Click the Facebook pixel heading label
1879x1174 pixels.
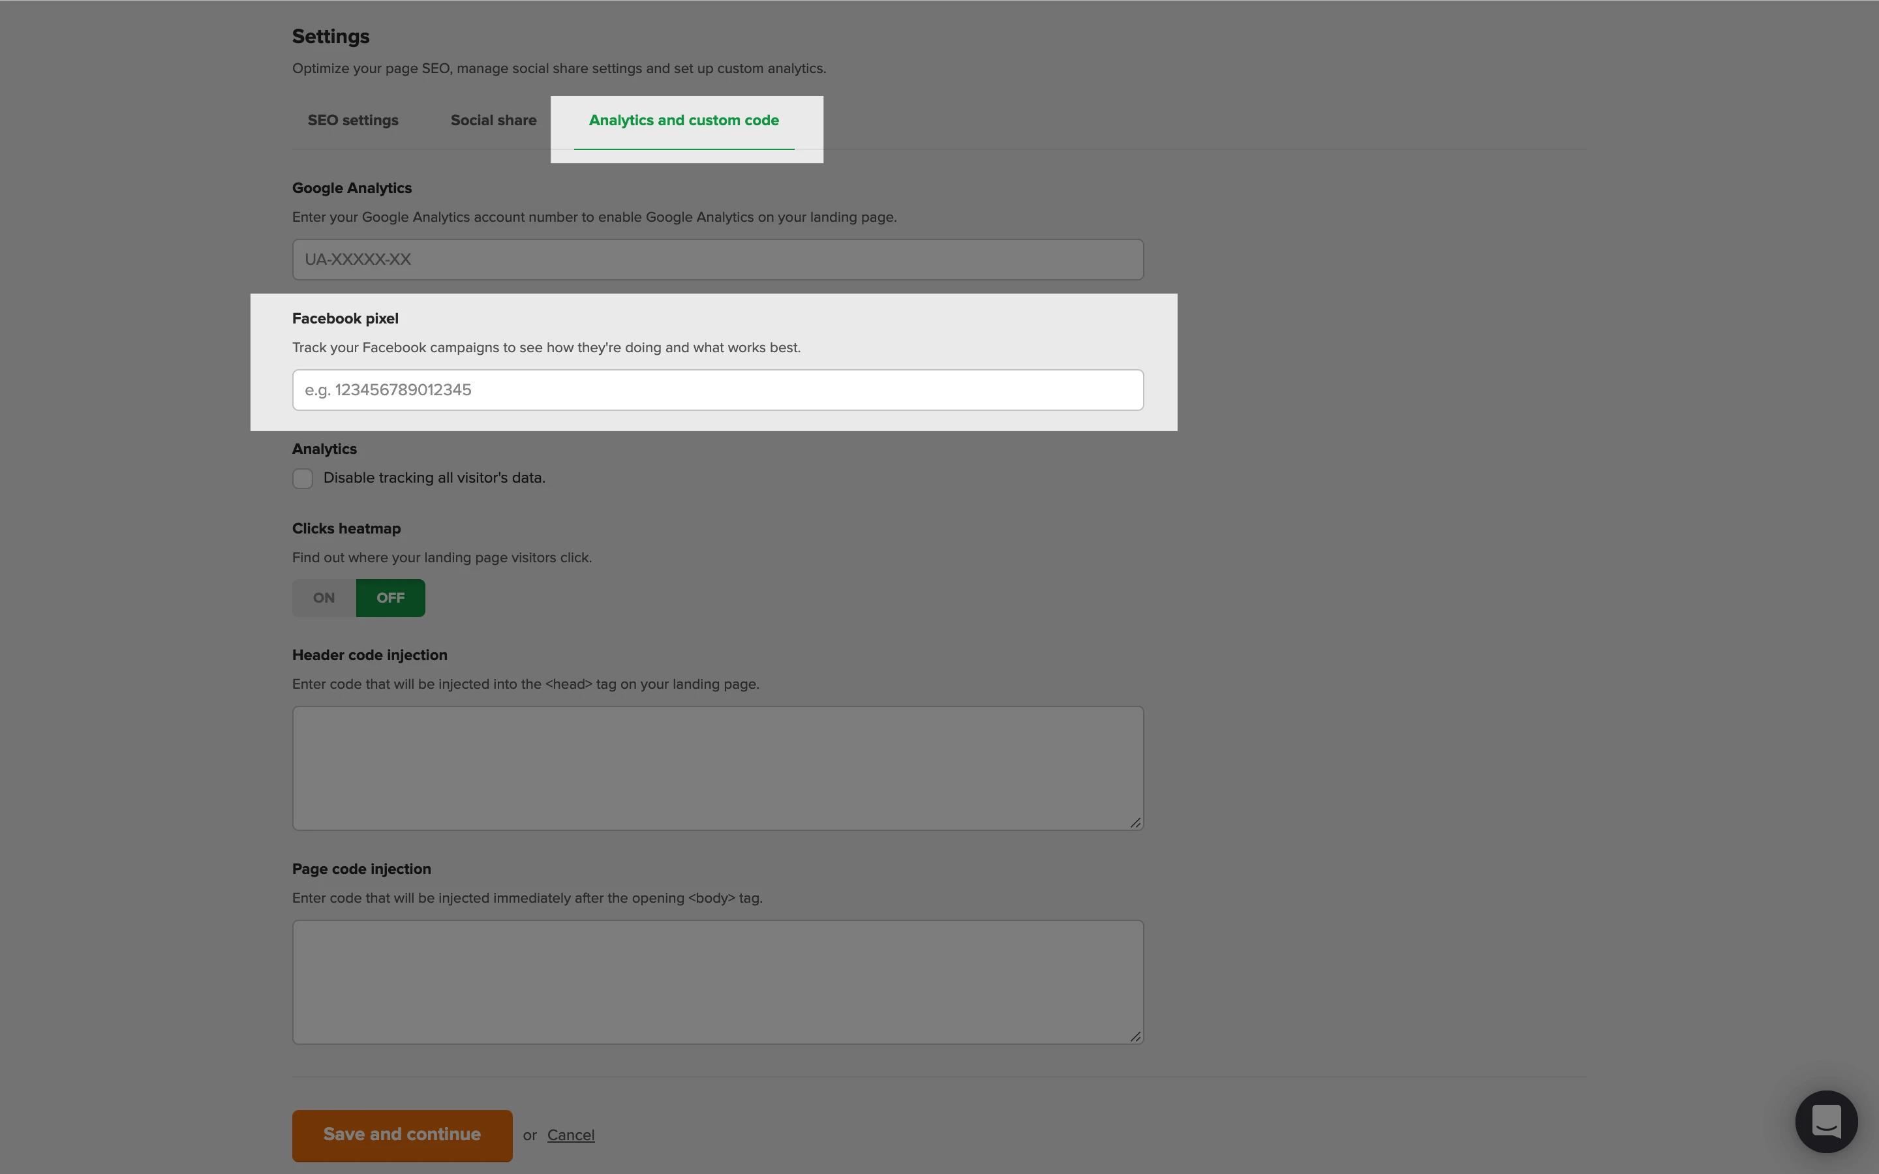click(344, 318)
